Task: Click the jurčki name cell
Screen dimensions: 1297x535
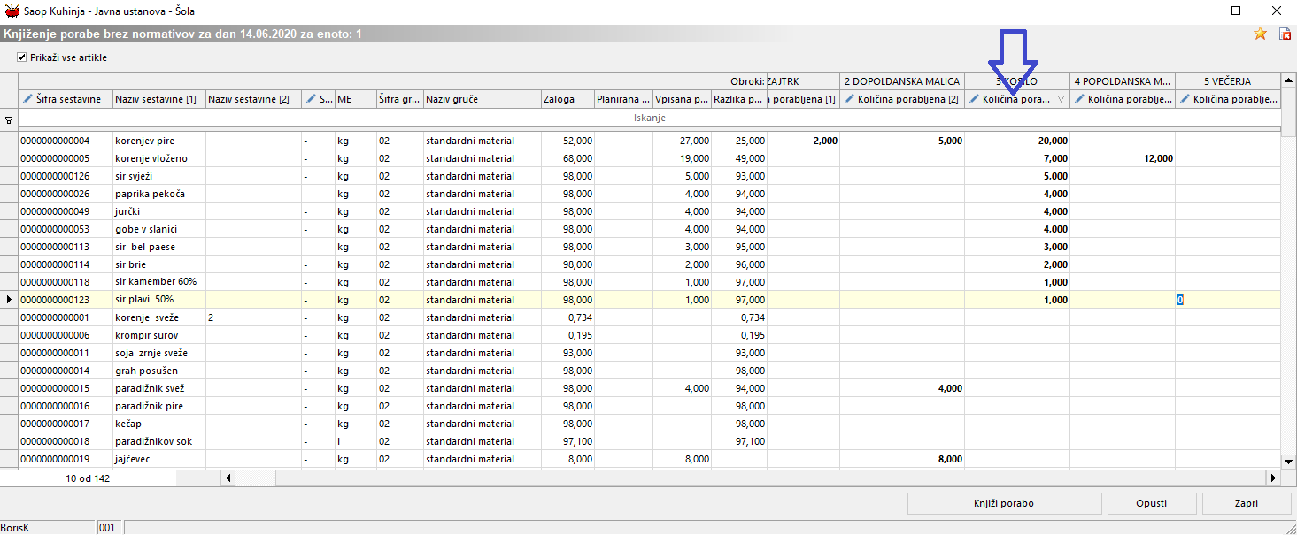Action: click(159, 211)
